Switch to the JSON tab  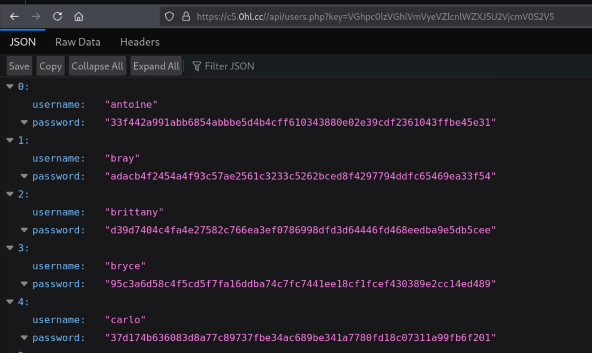22,42
